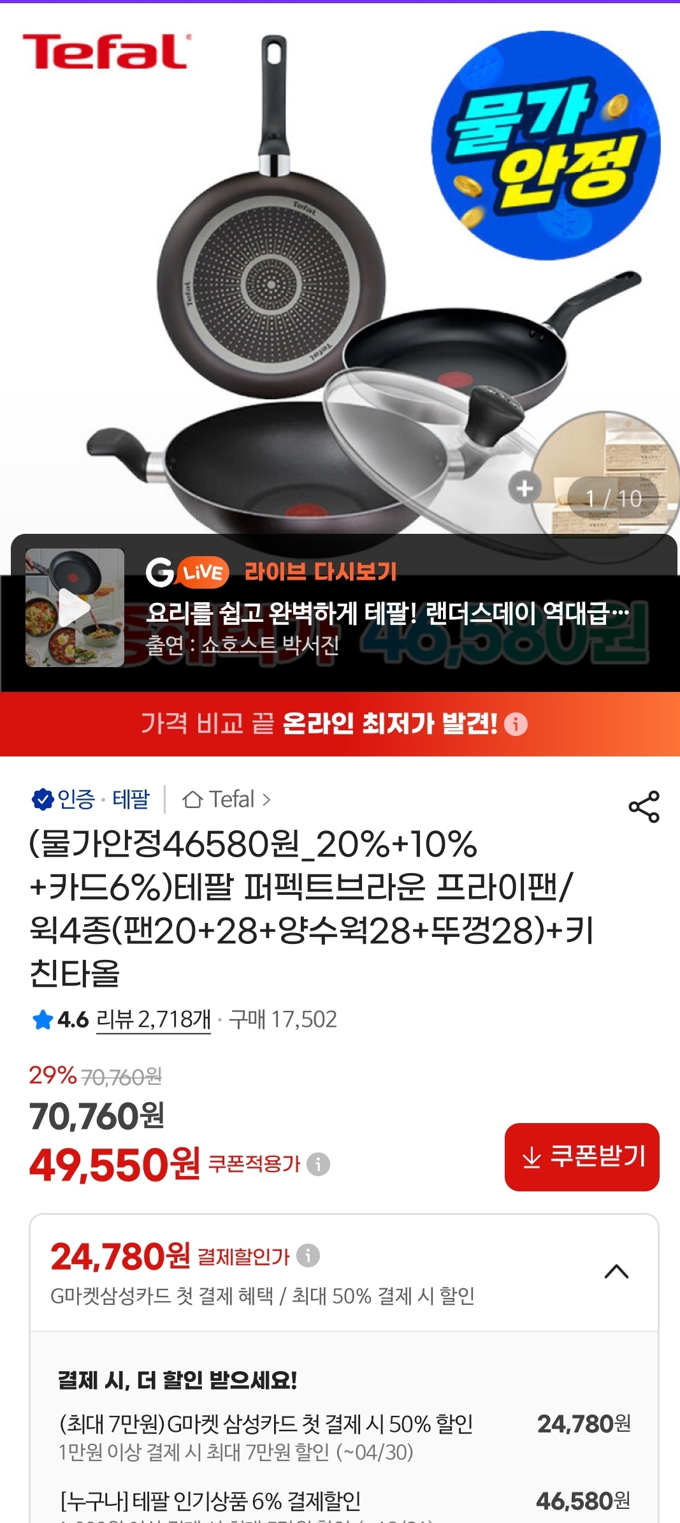
Task: Tap the 가격 비교 끝 lowest price banner
Action: click(340, 724)
